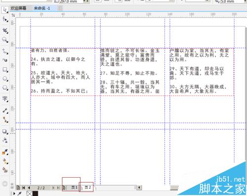Select the Color Eyedropper tool in toolbox

pos(5,152)
